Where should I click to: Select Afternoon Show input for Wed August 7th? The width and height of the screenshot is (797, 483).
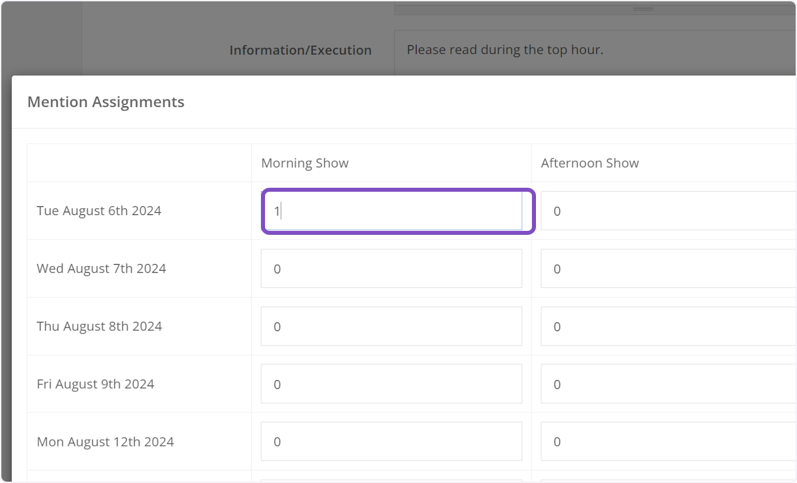click(x=667, y=269)
